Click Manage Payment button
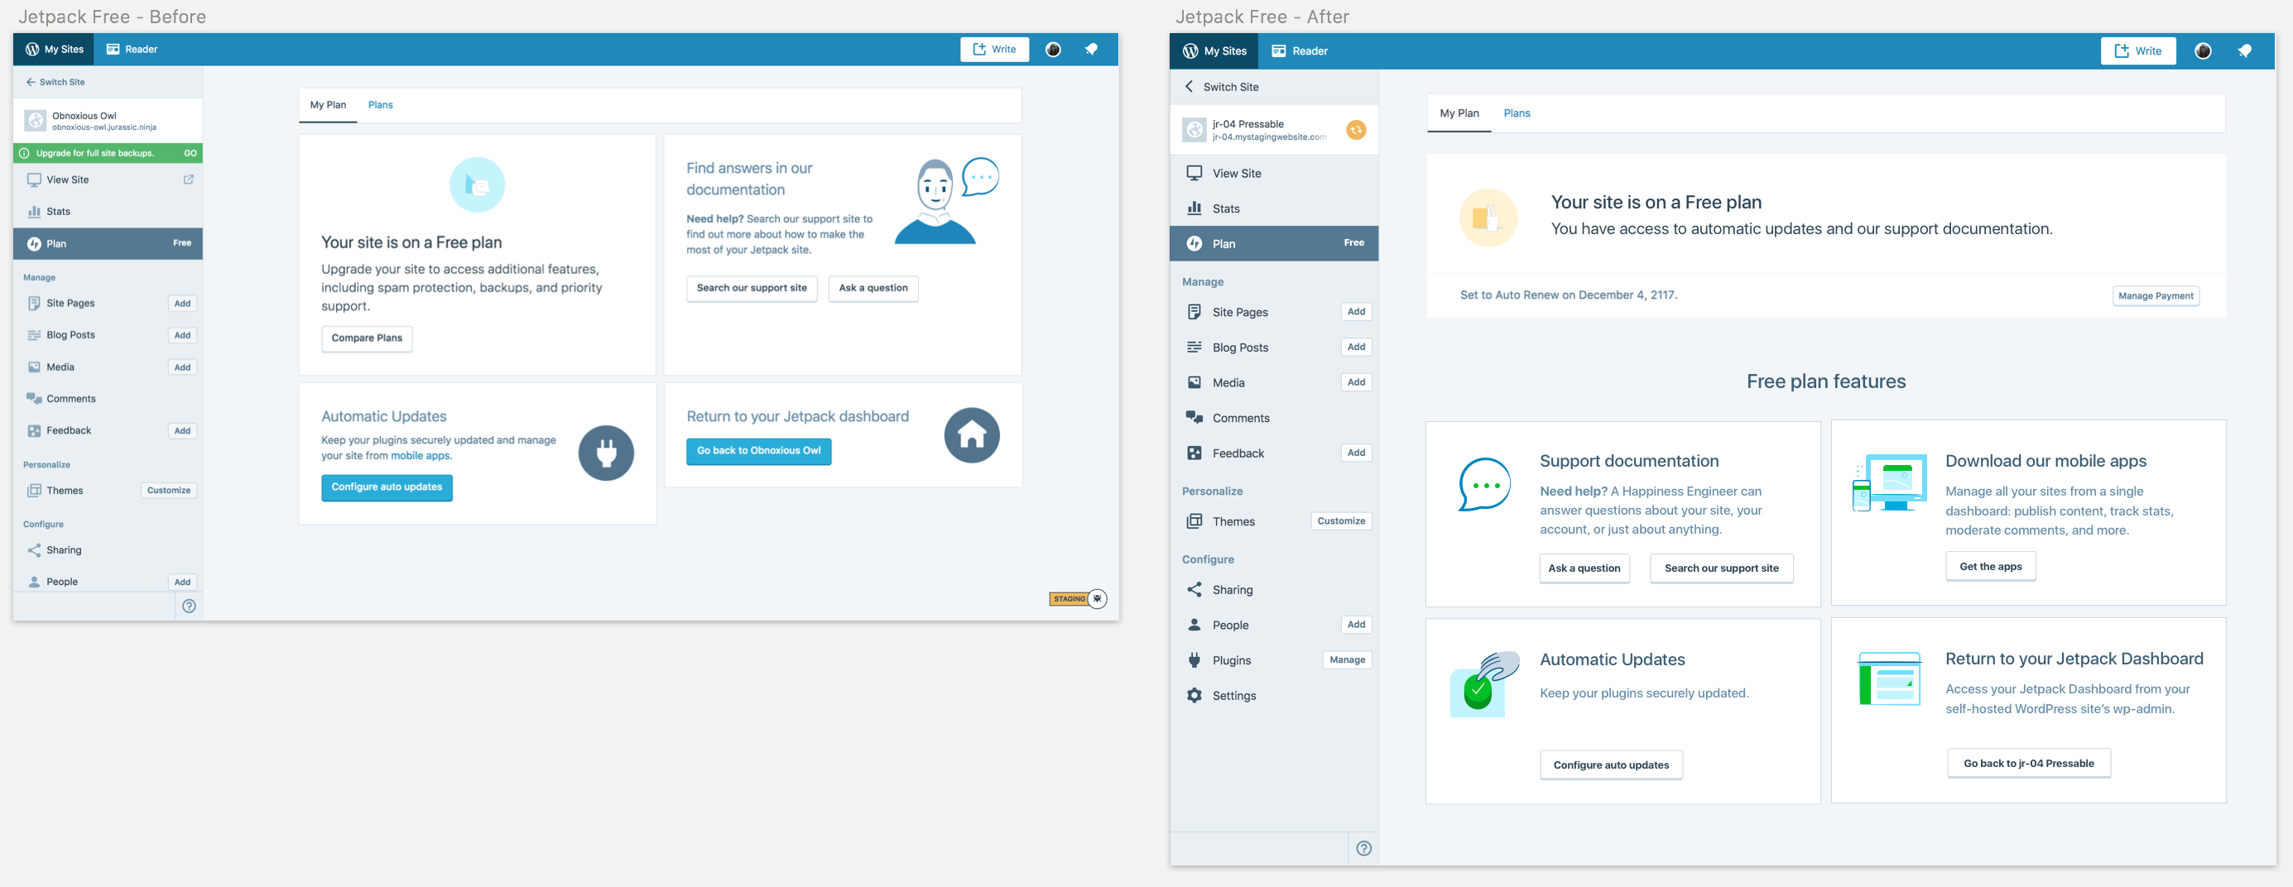The height and width of the screenshot is (887, 2293). click(2155, 297)
